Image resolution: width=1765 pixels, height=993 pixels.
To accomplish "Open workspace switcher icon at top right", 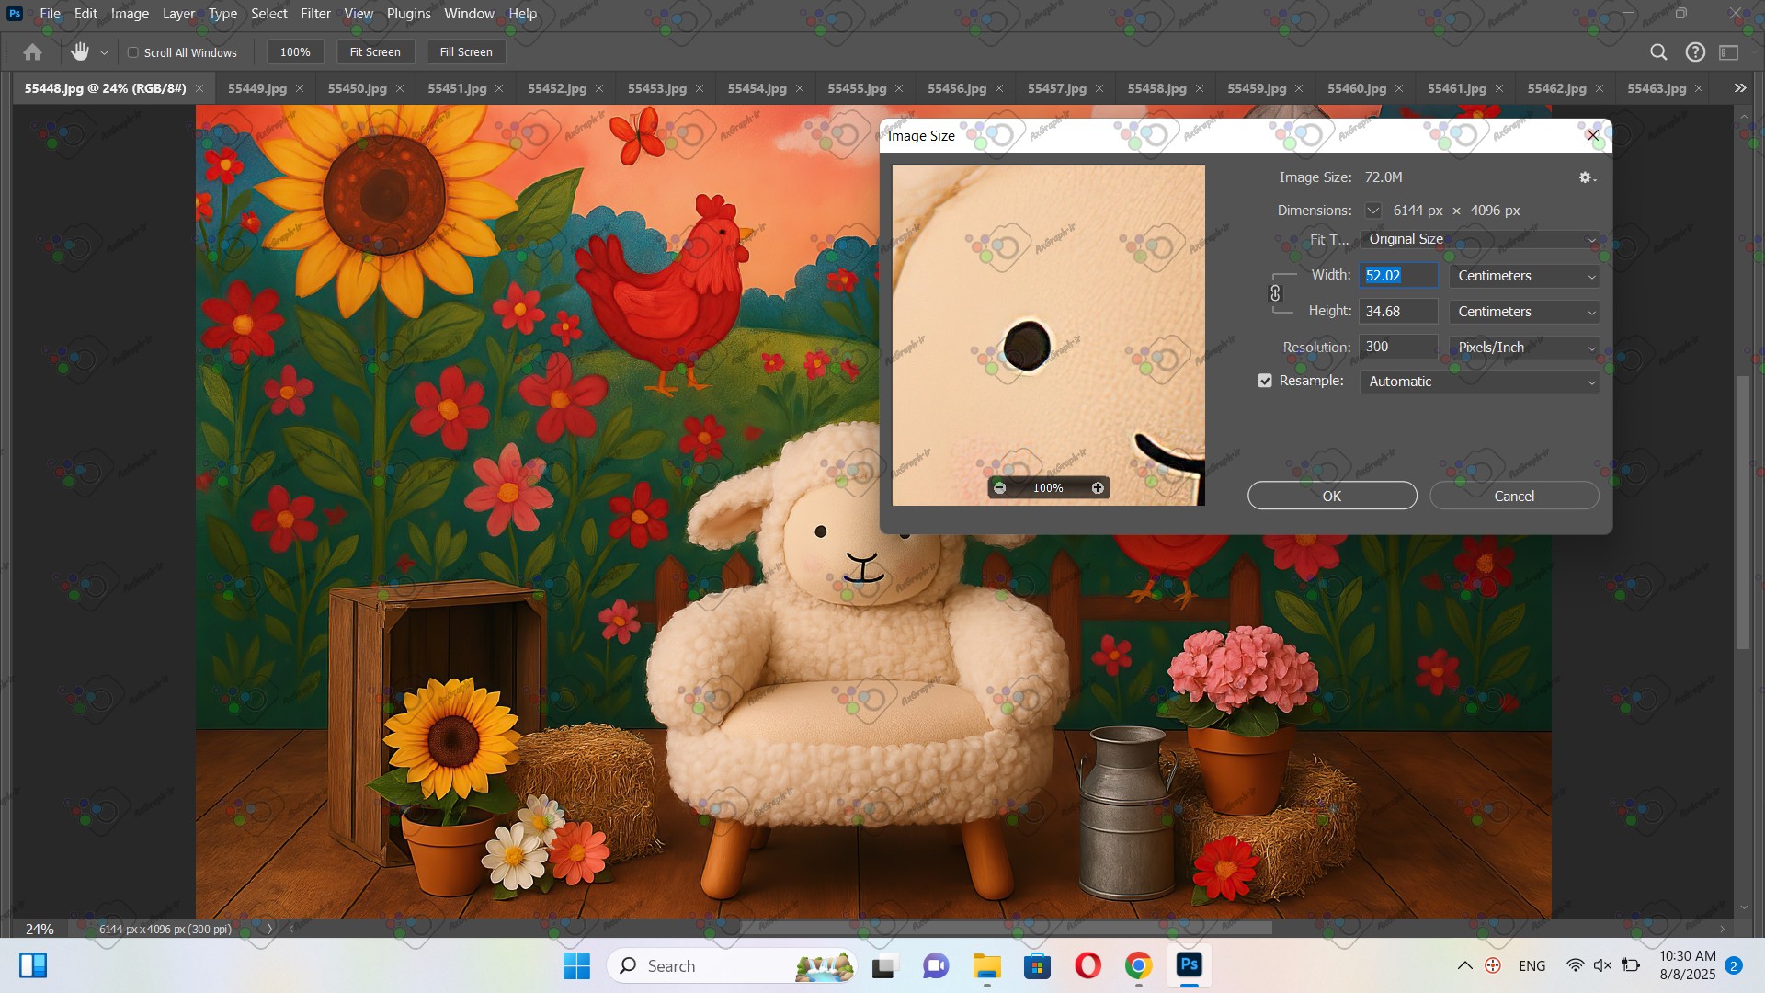I will [x=1729, y=52].
